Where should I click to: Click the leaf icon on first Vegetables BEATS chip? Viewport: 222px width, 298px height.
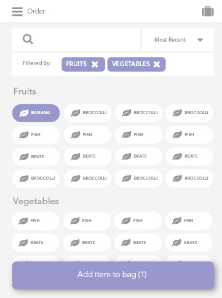click(x=23, y=243)
